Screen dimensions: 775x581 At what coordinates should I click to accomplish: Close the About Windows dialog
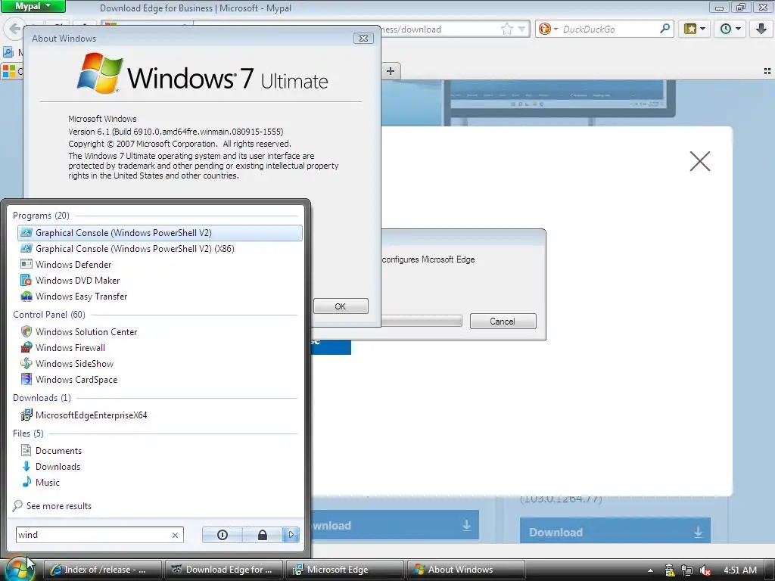[x=363, y=38]
